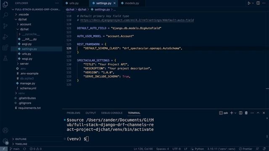Screen dimensions: 269x151
Task: Open the errors and warnings count
Action: tap(36, 149)
